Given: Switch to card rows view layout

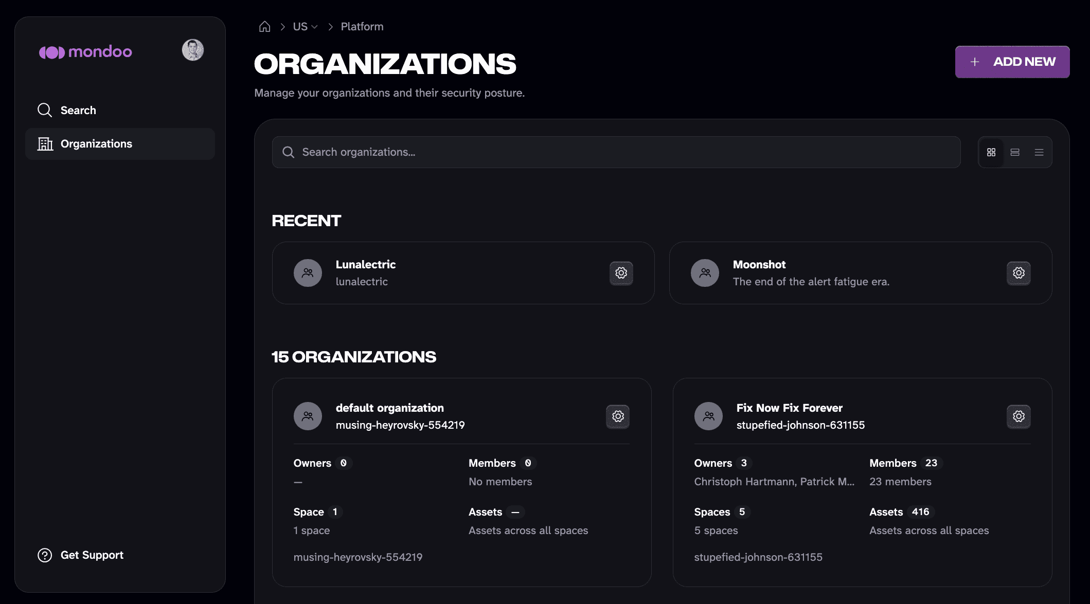Looking at the screenshot, I should pos(1015,152).
